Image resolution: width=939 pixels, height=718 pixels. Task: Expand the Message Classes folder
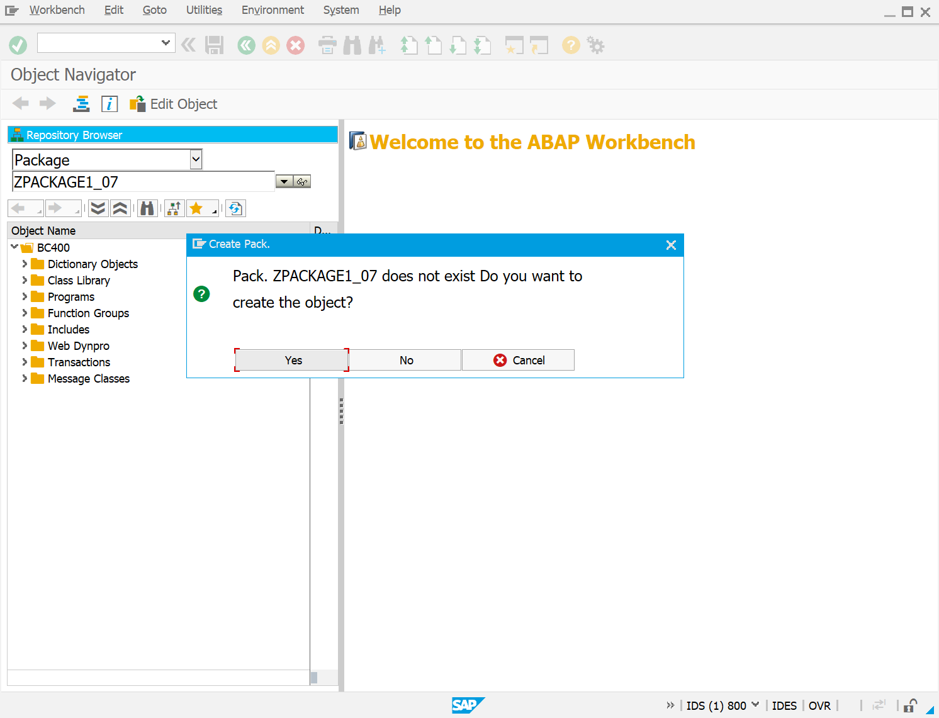pos(25,378)
